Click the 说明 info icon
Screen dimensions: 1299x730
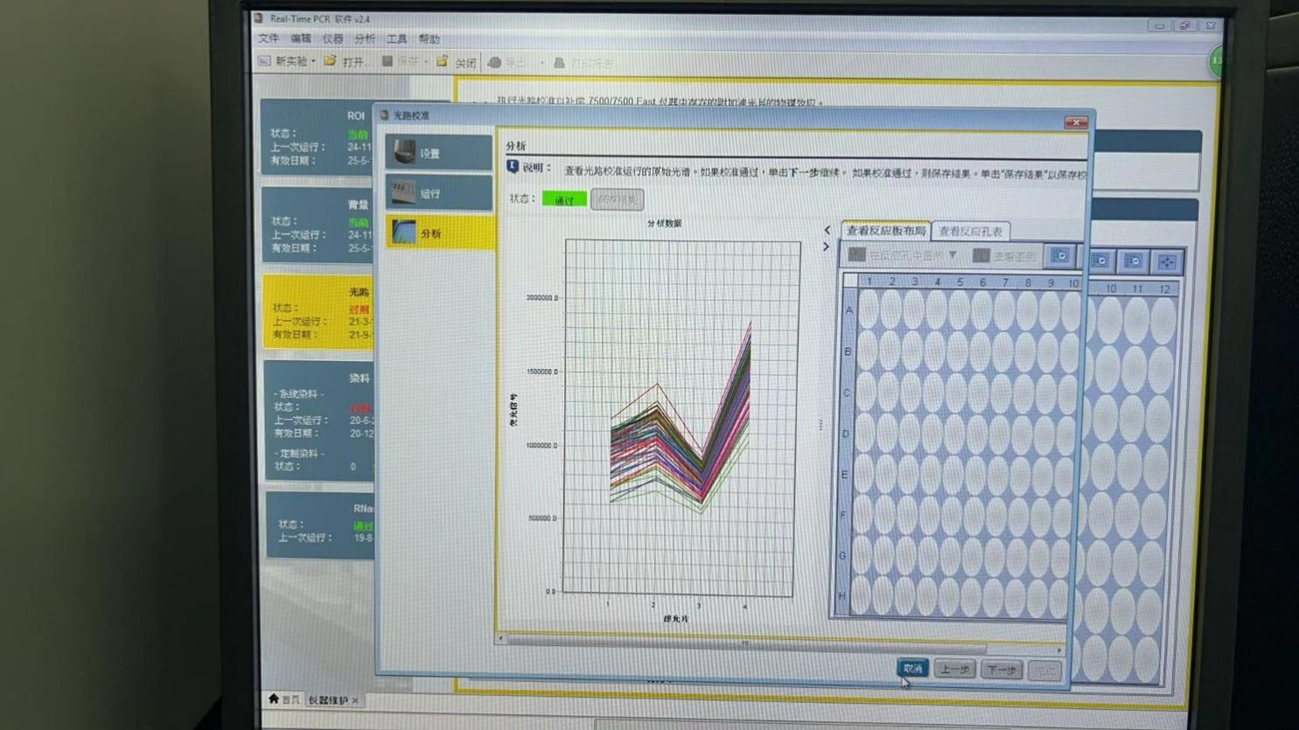513,166
